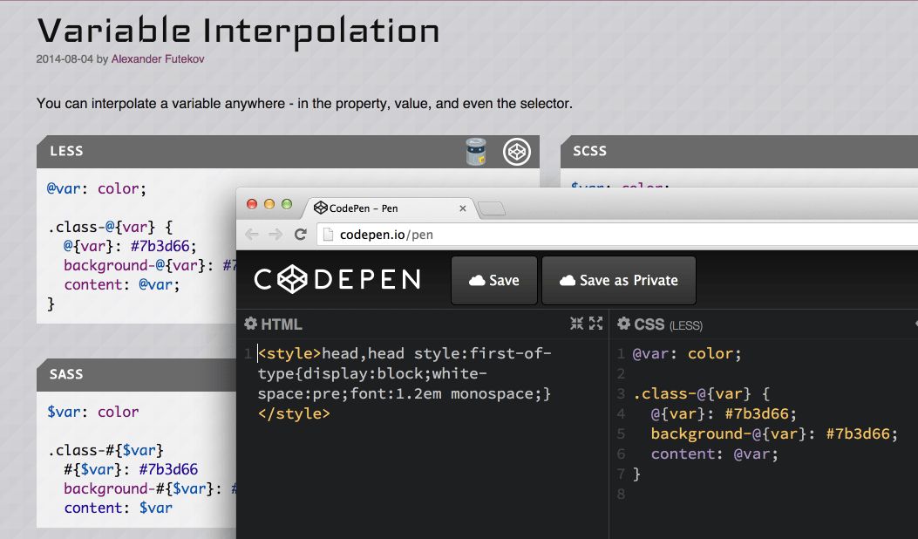
Task: Click the 'You can interpolate a variable' paragraph
Action: tap(304, 104)
